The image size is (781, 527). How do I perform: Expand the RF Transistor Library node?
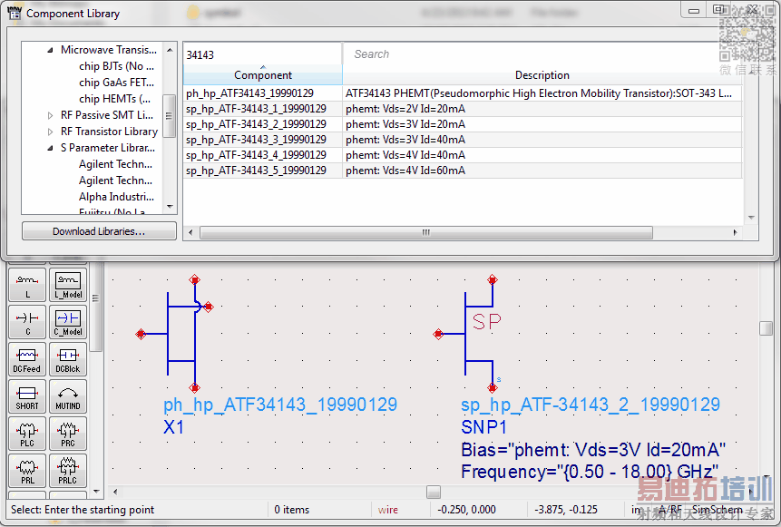pos(51,132)
